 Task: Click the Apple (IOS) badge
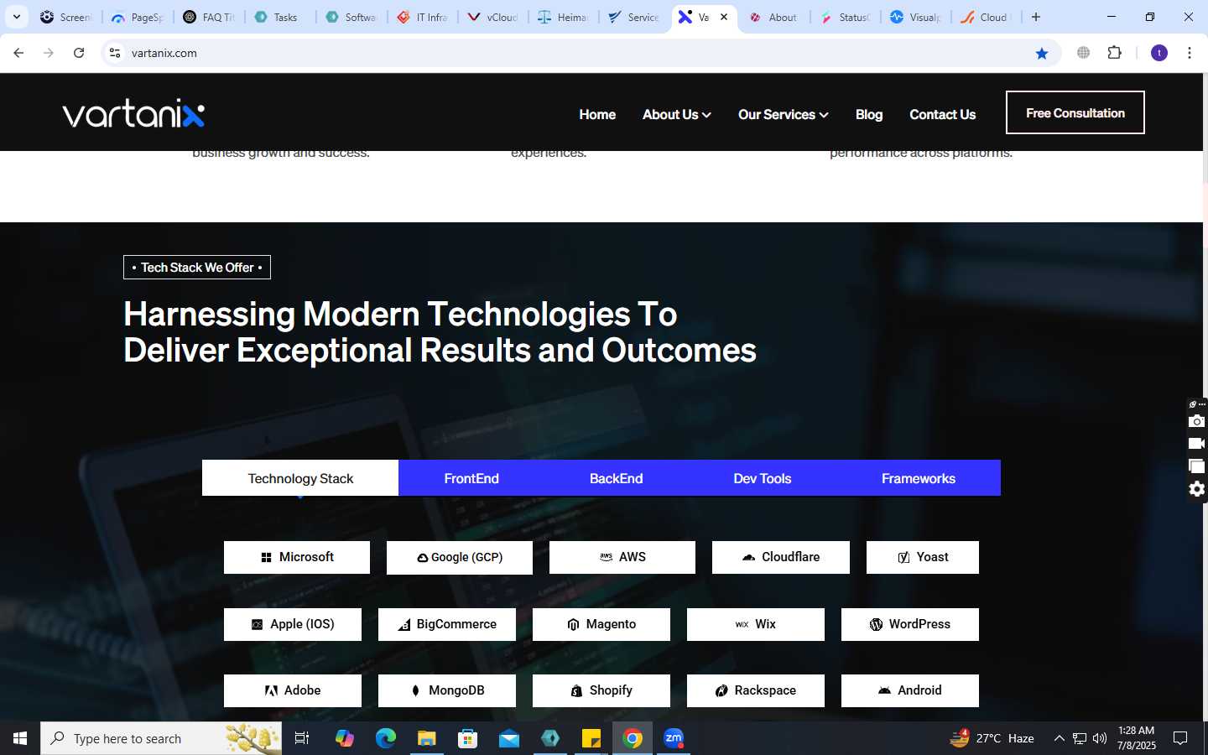pyautogui.click(x=293, y=624)
